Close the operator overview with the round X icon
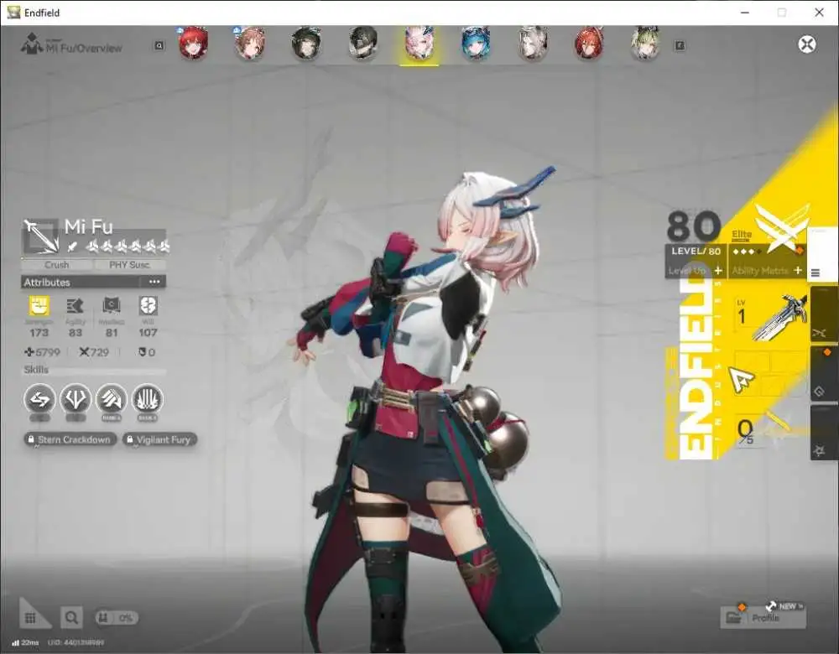The width and height of the screenshot is (839, 654). coord(807,44)
